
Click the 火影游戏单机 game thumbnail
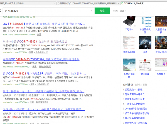click(x=161, y=21)
